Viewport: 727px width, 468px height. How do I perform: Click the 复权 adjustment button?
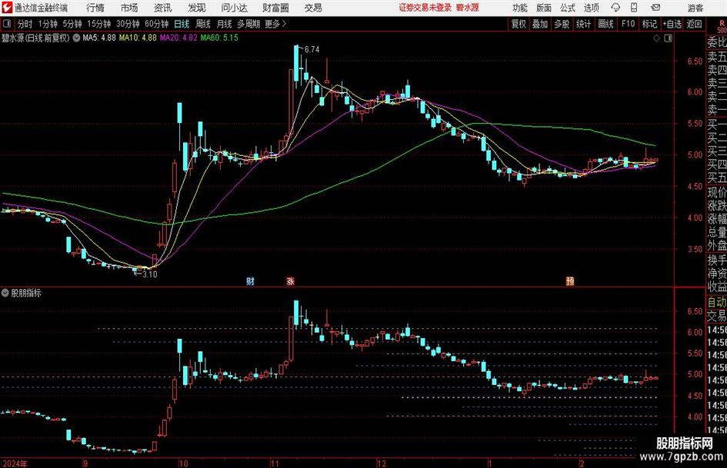(519, 24)
